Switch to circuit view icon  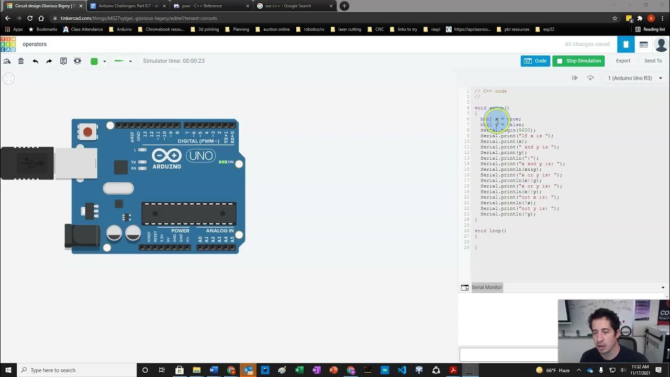[x=626, y=45]
